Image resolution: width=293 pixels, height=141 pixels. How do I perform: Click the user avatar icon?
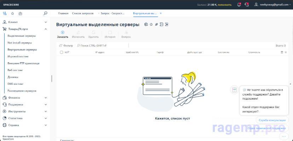point(256,5)
